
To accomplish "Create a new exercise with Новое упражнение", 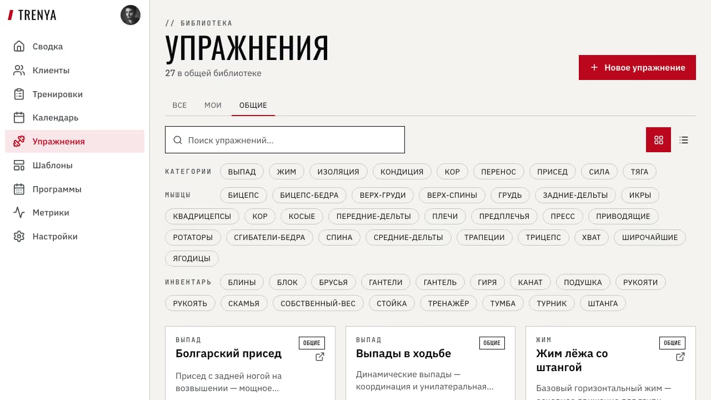I will coord(637,67).
